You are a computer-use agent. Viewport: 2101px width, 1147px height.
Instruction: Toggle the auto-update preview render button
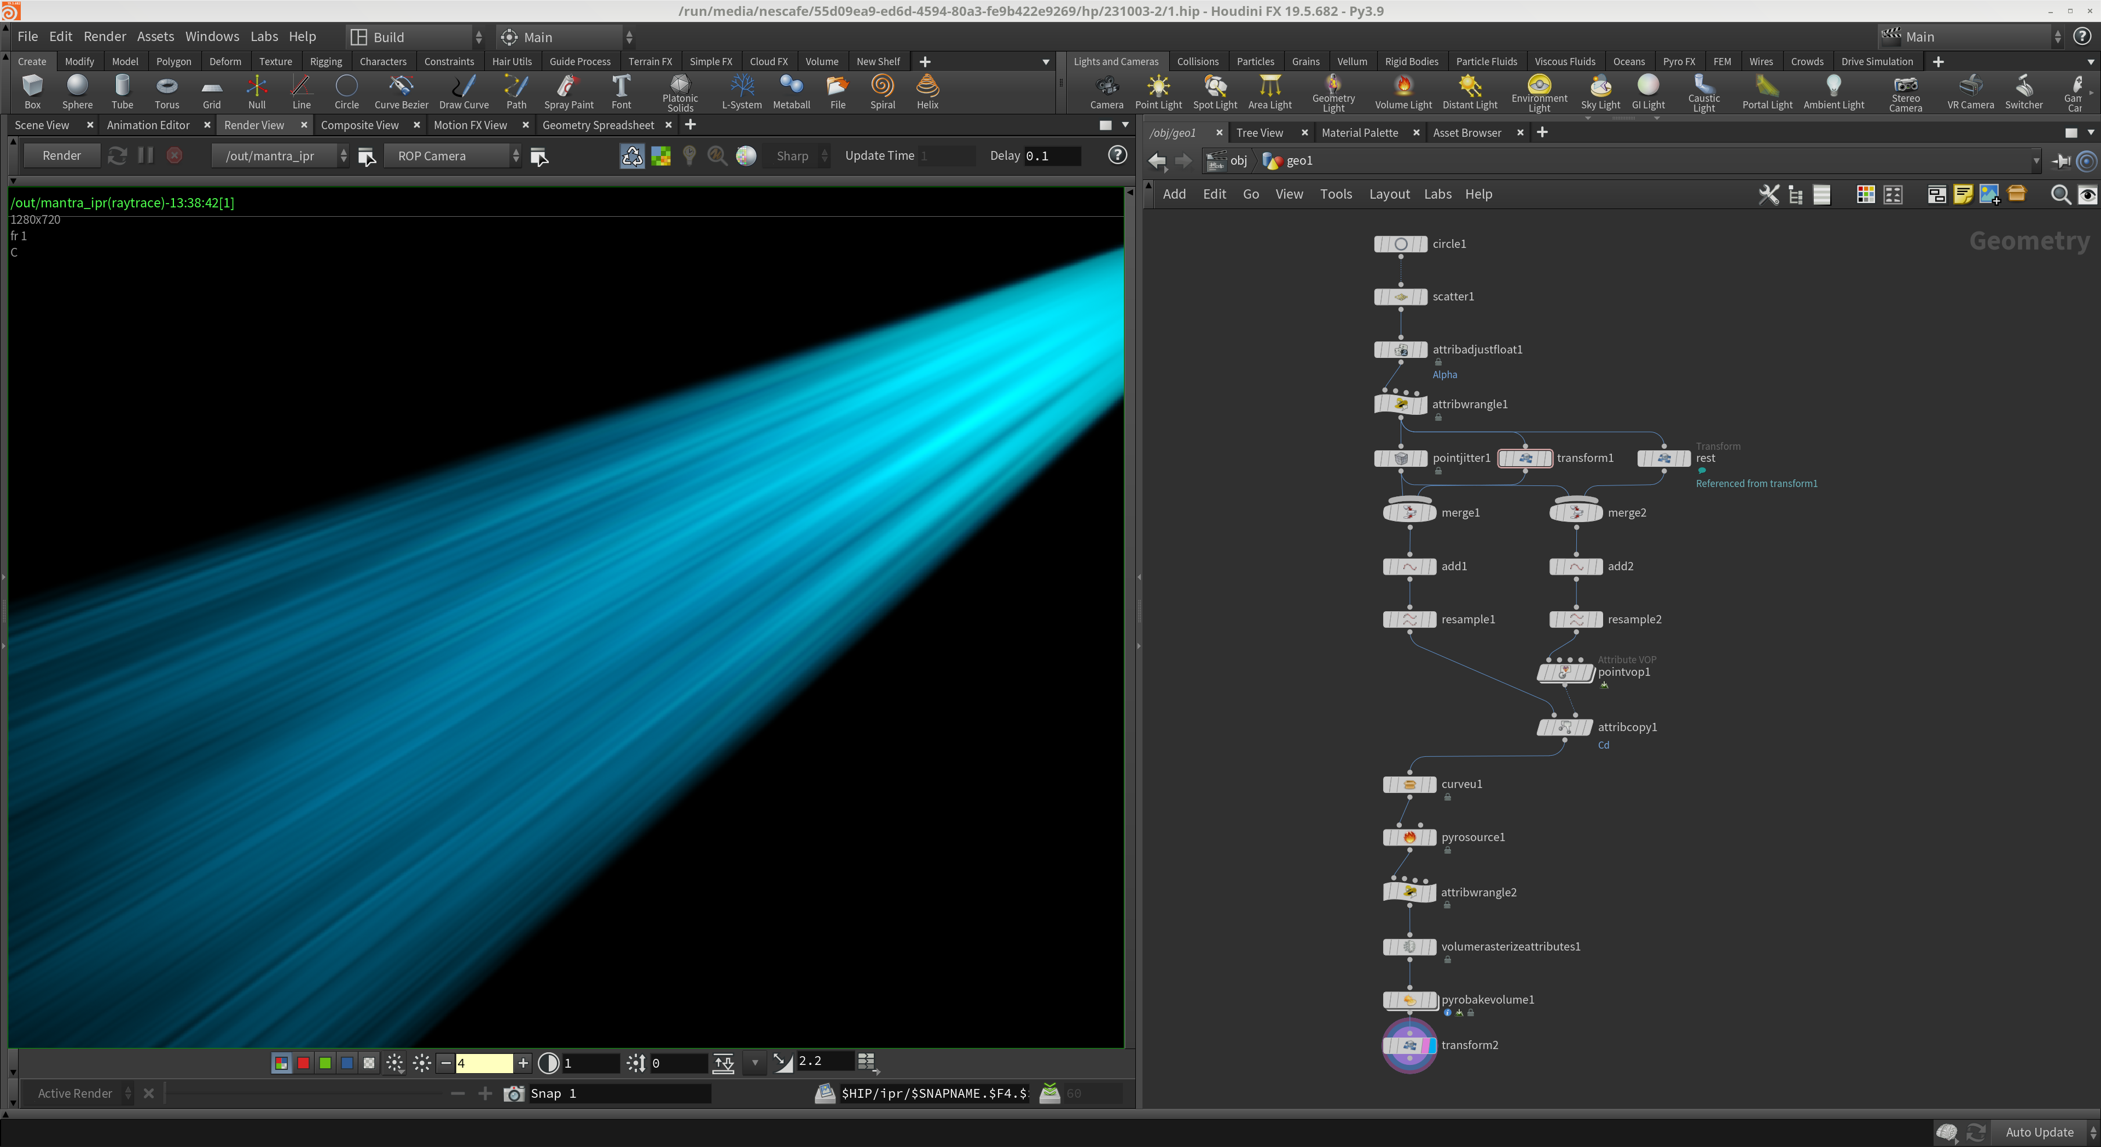coord(632,156)
